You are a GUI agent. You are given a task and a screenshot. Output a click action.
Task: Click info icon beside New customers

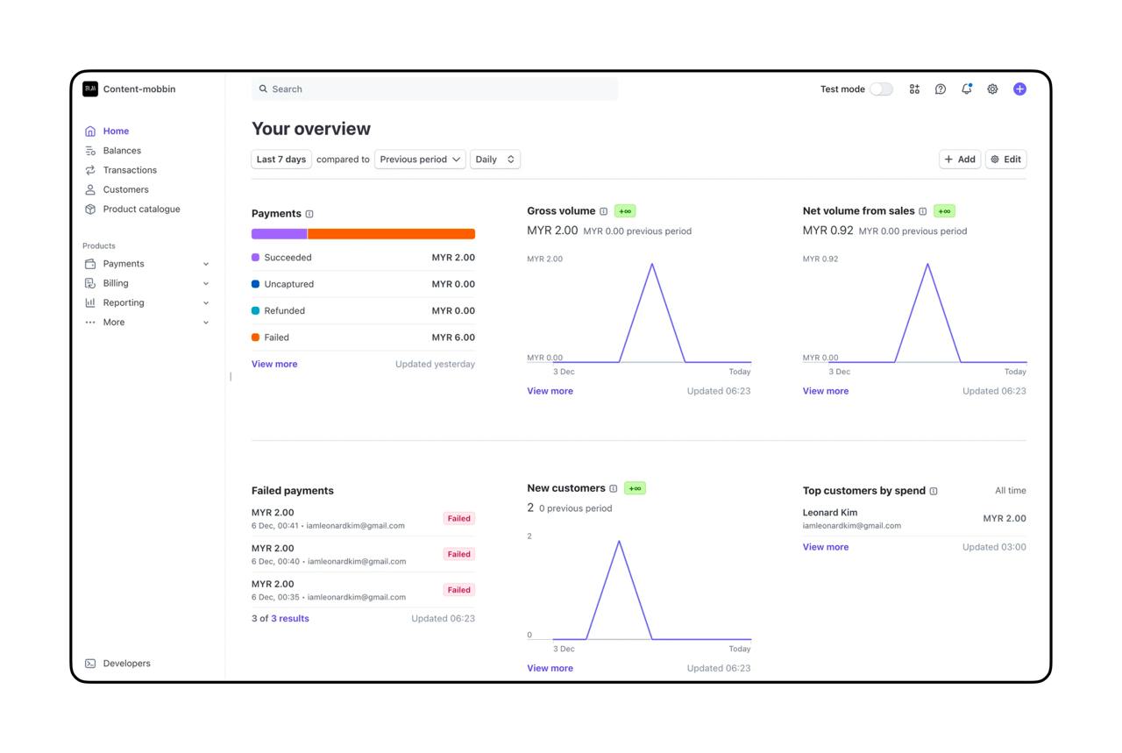(x=614, y=488)
